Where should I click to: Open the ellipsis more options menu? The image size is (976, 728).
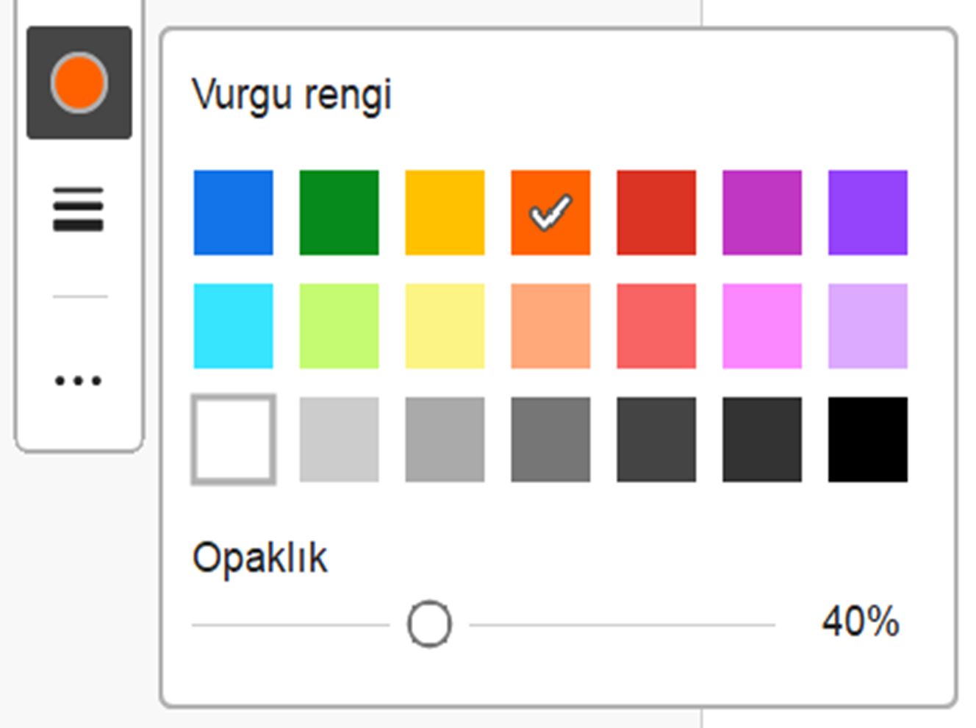pos(78,380)
